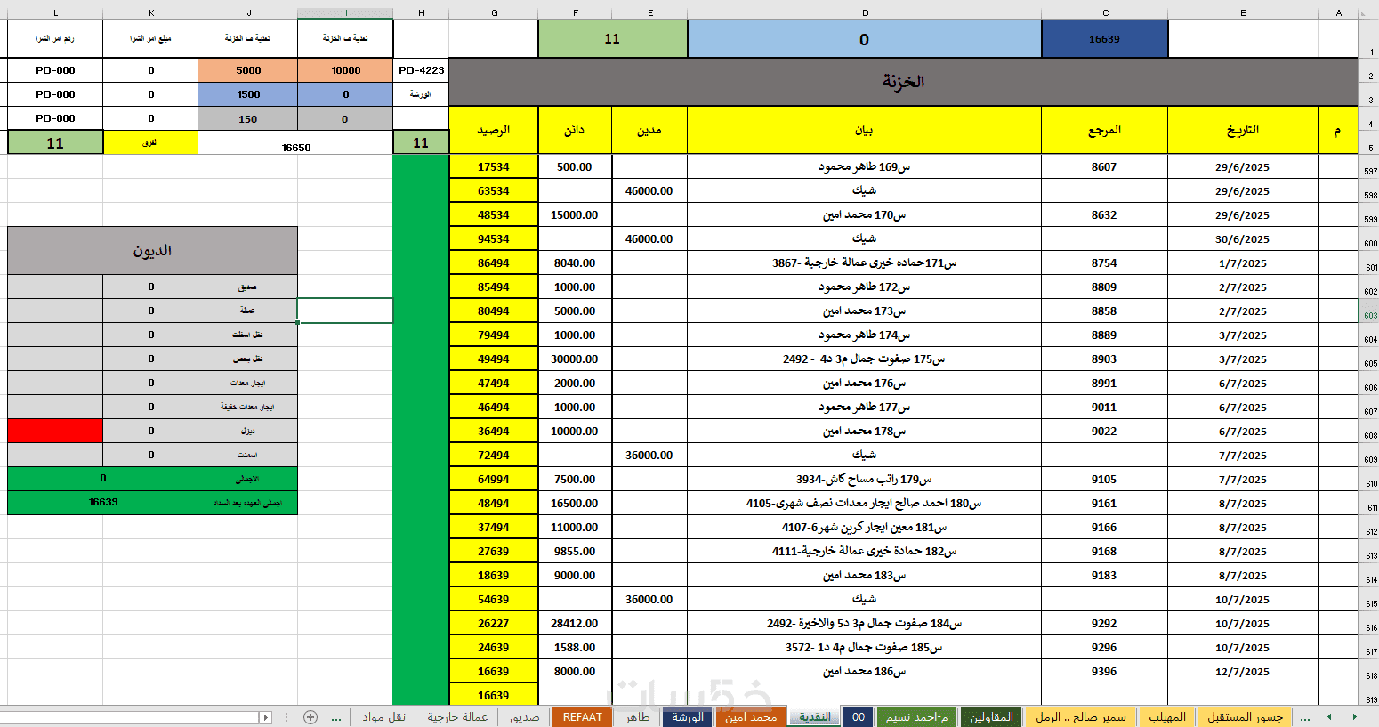
Task: Click sheet tab navigation left arrow
Action: pos(1329,717)
